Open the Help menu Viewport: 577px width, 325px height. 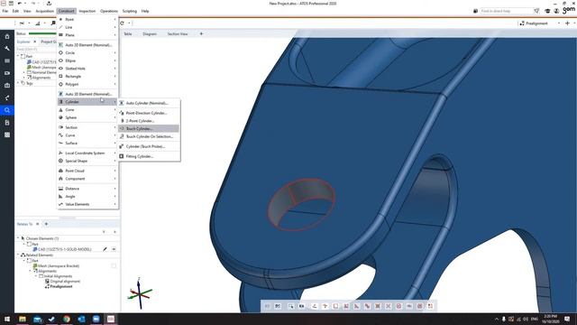[x=145, y=11]
